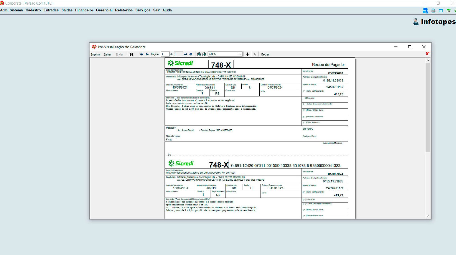
Task: Click the red icon at preview toolbar's right end
Action: (x=428, y=54)
